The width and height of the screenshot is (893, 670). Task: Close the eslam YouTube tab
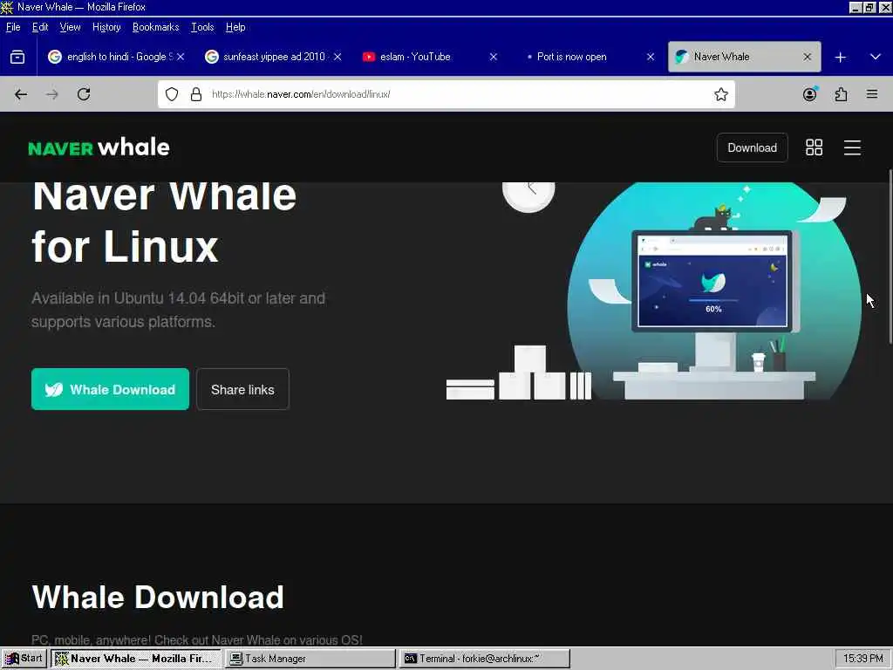[x=494, y=57]
